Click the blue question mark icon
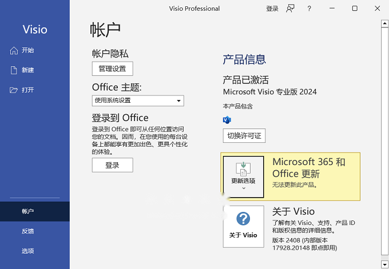Viewport: 389px width, 269px height. click(x=243, y=219)
